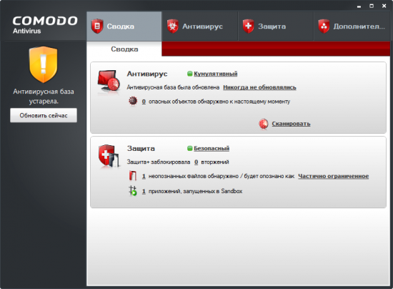Switch to the Антивирус tab
The image size is (393, 289).
click(200, 26)
